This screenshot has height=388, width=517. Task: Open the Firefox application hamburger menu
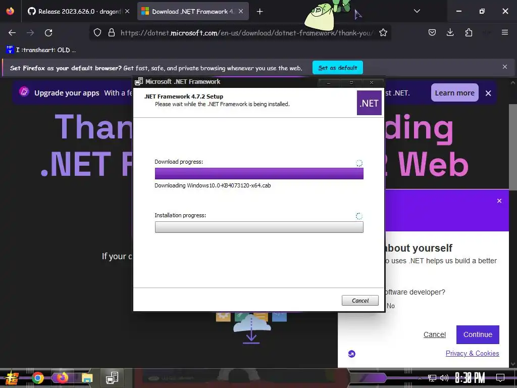coord(505,32)
